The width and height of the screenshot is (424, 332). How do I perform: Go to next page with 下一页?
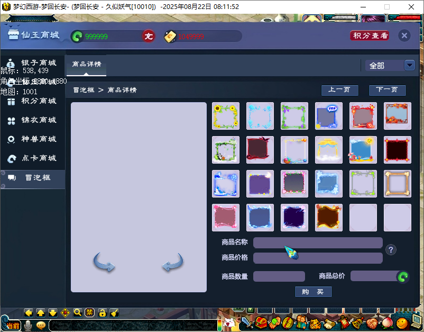(x=387, y=90)
